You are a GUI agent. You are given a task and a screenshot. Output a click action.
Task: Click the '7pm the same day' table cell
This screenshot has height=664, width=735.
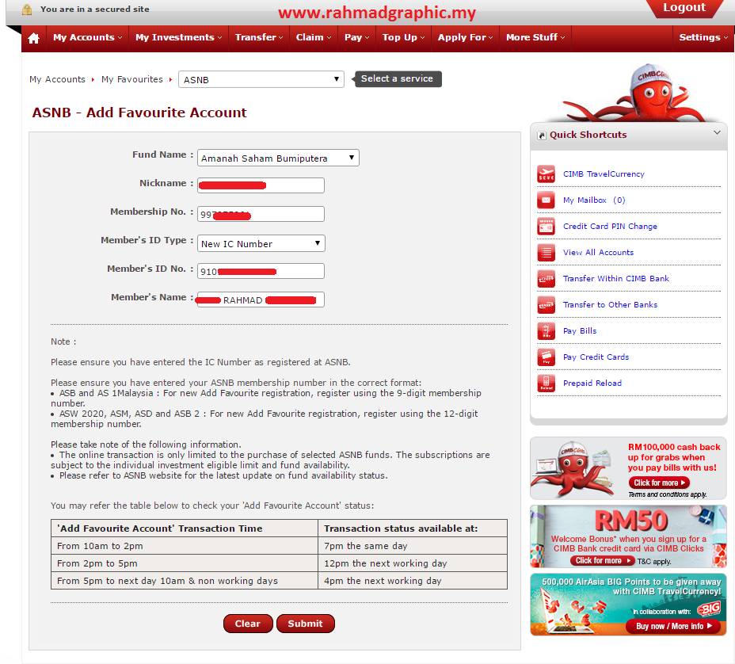[413, 546]
